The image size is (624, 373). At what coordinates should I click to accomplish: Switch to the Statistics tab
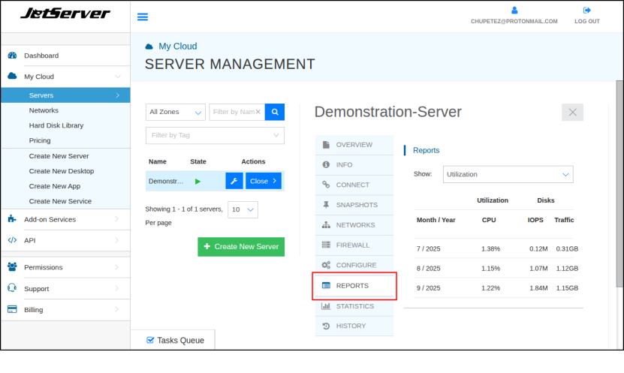point(354,305)
